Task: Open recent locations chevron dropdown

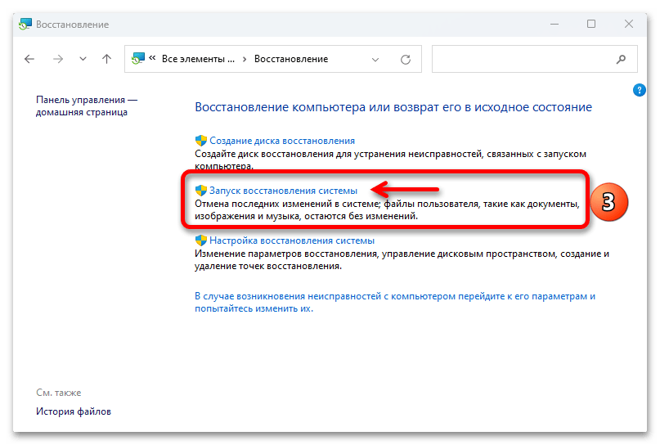Action: click(83, 59)
